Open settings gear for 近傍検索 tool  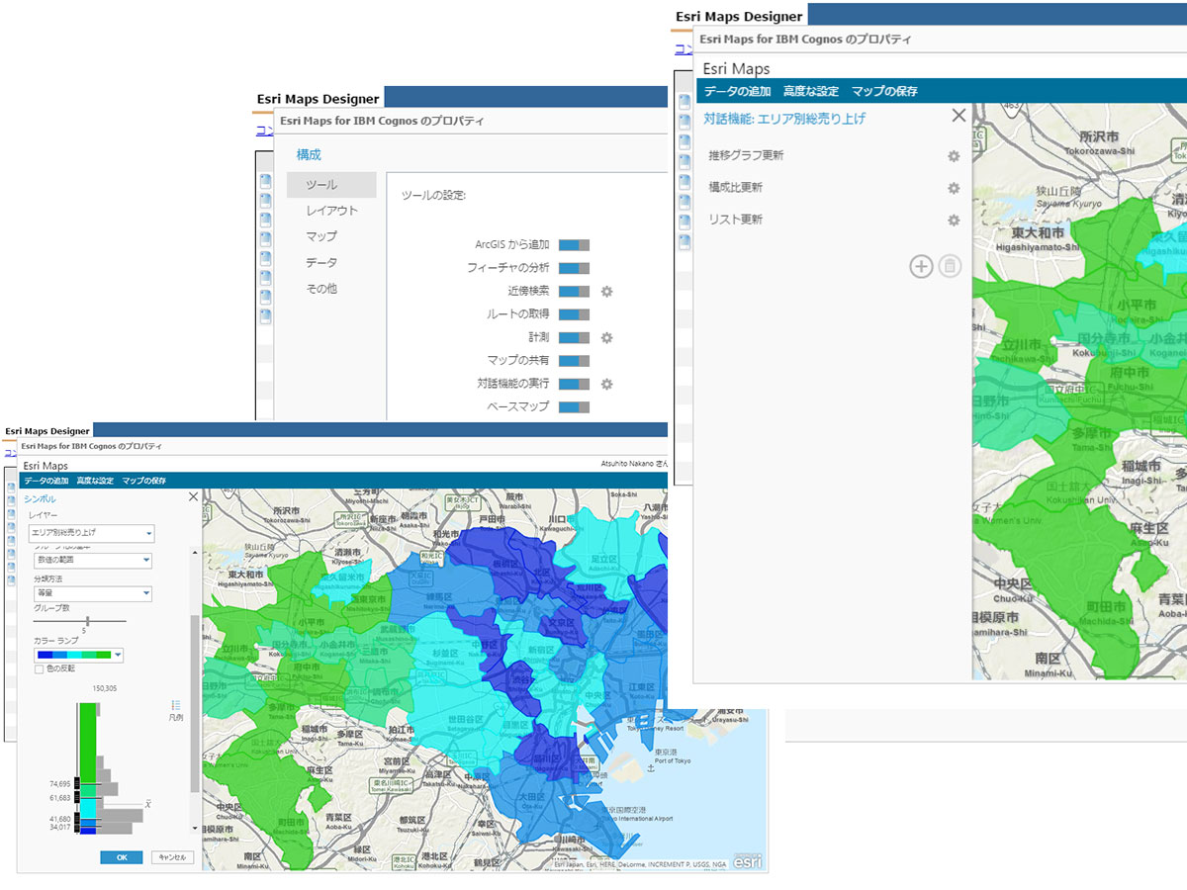pos(607,291)
